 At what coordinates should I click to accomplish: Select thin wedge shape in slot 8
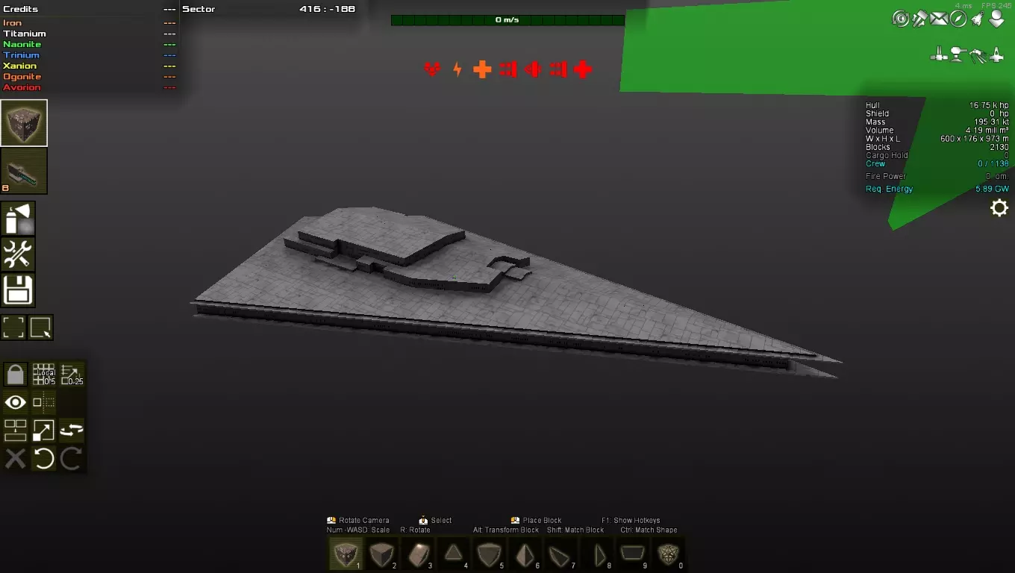click(x=596, y=554)
